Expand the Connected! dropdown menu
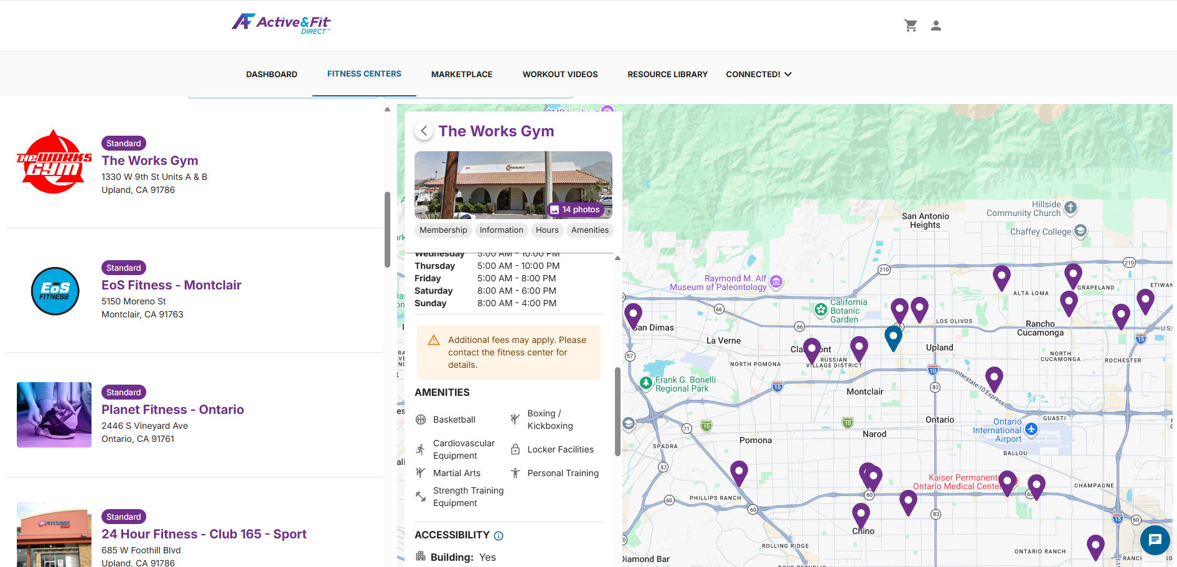Image resolution: width=1177 pixels, height=567 pixels. (759, 74)
